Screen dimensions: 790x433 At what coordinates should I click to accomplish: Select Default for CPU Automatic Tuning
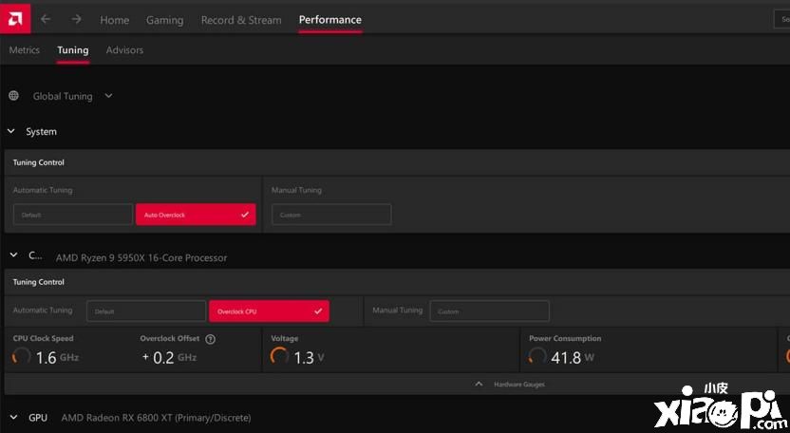coord(146,311)
